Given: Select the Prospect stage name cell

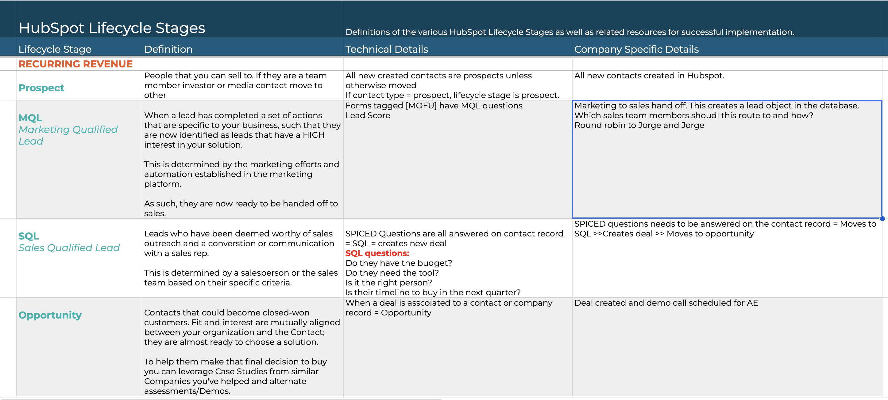Looking at the screenshot, I should [41, 88].
